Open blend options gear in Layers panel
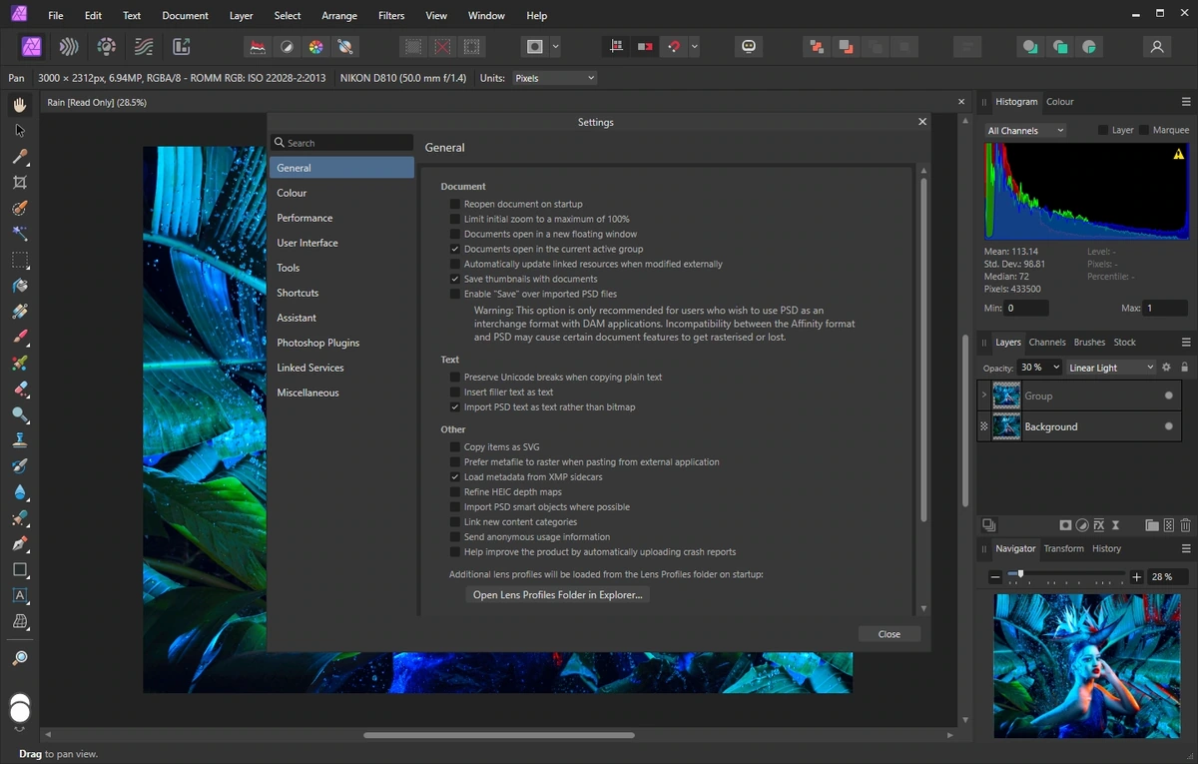This screenshot has width=1198, height=764. point(1166,368)
